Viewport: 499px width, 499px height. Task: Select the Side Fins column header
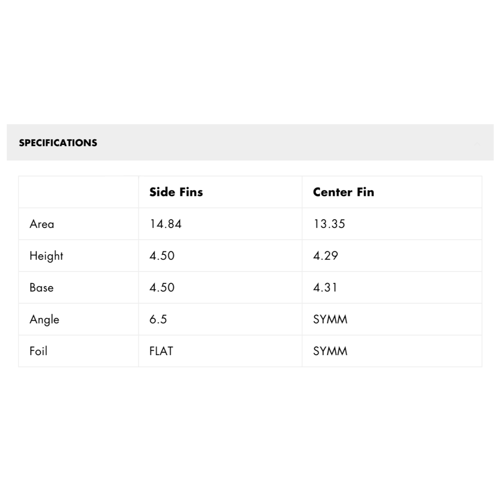point(176,192)
